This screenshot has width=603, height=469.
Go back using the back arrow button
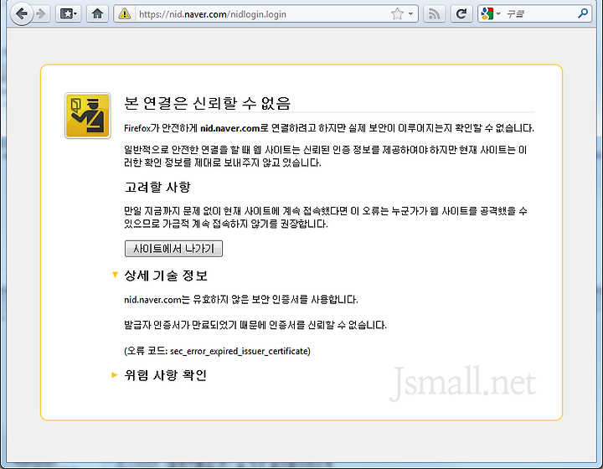point(21,14)
